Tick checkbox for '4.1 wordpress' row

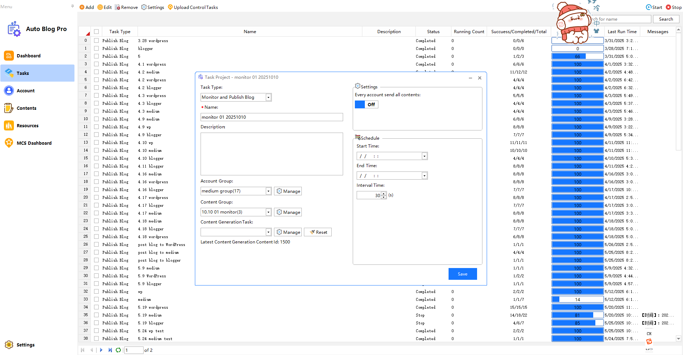point(96,64)
